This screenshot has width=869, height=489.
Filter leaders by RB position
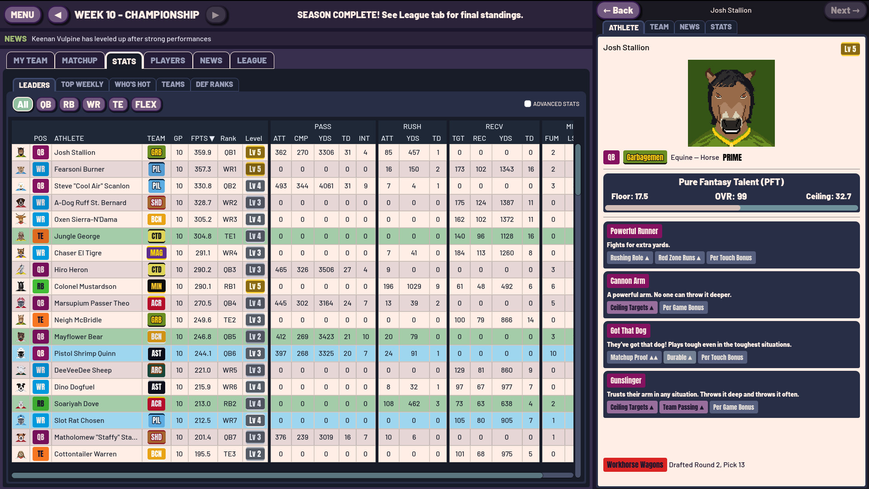[69, 105]
